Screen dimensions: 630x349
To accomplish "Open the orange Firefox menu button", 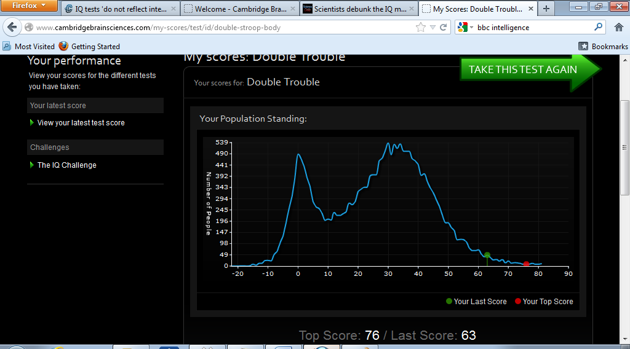I will tap(30, 6).
